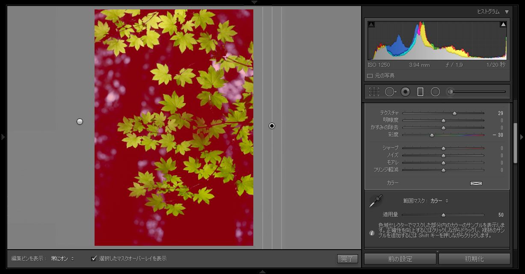
Task: Open the 編集ピンを表示 常にオン dropdown
Action: (62, 259)
